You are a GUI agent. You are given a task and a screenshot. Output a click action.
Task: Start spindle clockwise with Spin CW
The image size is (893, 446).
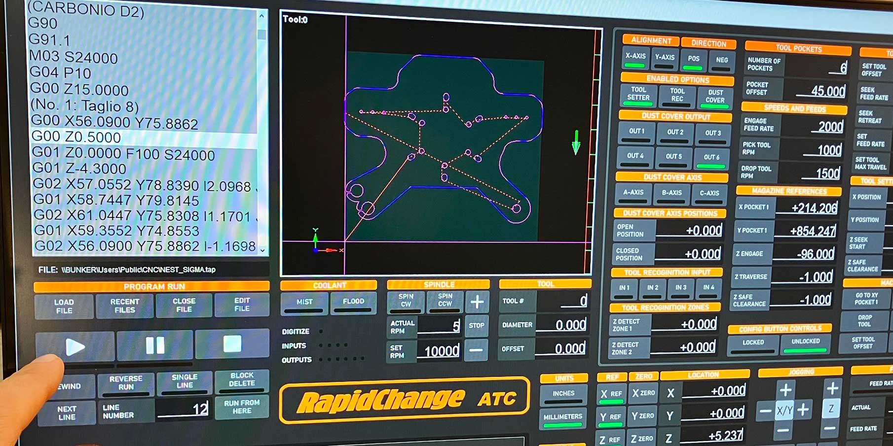tap(406, 301)
